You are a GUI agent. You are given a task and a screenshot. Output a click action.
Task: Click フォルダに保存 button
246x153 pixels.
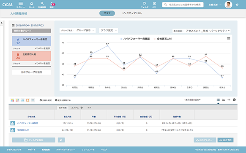tap(33, 140)
